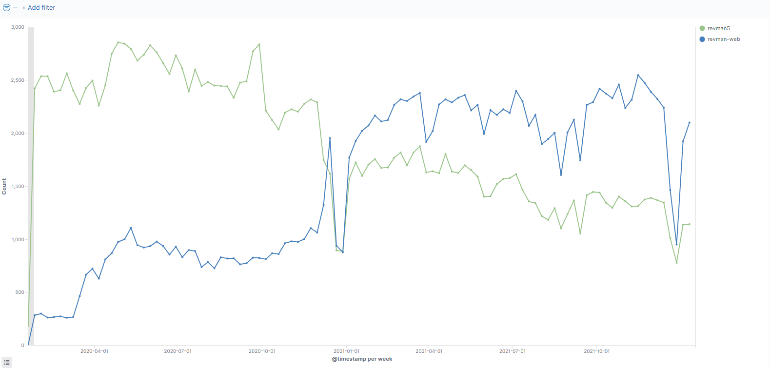The height and width of the screenshot is (368, 770).
Task: Click the 2020-07-01 x-axis label
Action: [x=178, y=351]
